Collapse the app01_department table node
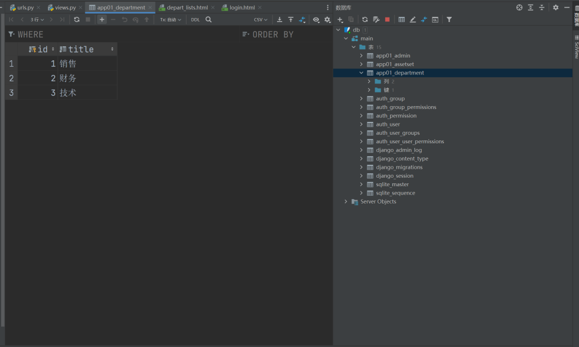 361,73
